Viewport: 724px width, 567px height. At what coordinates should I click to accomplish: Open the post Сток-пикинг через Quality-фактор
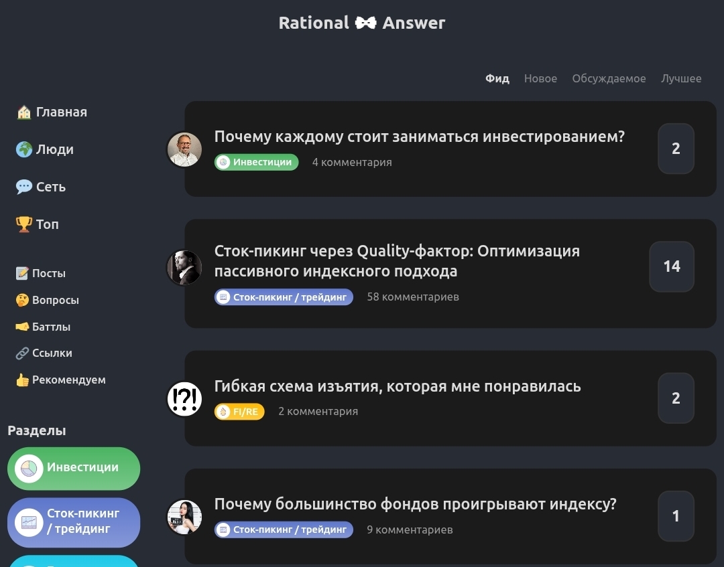click(x=397, y=261)
